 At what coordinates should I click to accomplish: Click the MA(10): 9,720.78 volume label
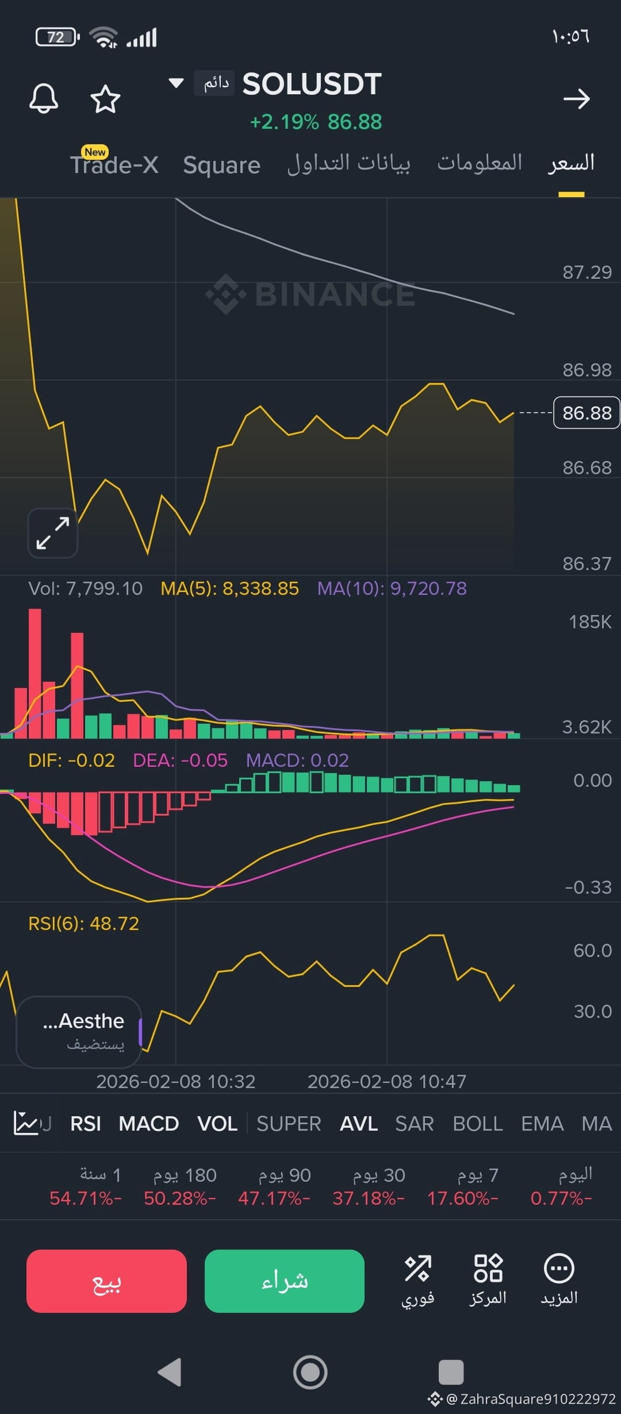tap(392, 589)
